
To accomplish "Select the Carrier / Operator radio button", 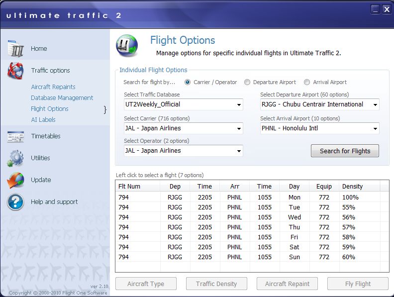I will [188, 82].
